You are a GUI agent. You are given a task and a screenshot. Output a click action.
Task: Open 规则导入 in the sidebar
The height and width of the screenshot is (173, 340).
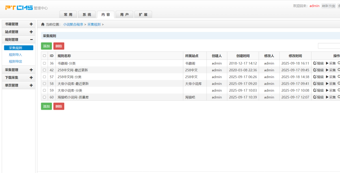(x=15, y=55)
